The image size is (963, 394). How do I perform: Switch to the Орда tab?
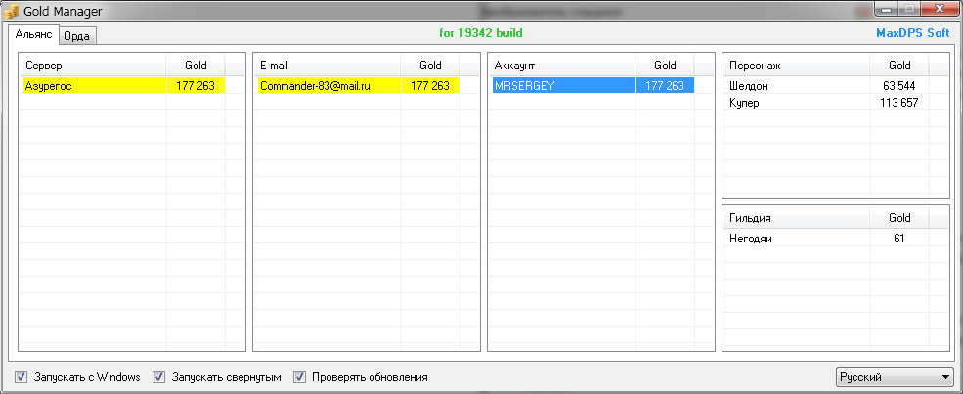tap(76, 35)
